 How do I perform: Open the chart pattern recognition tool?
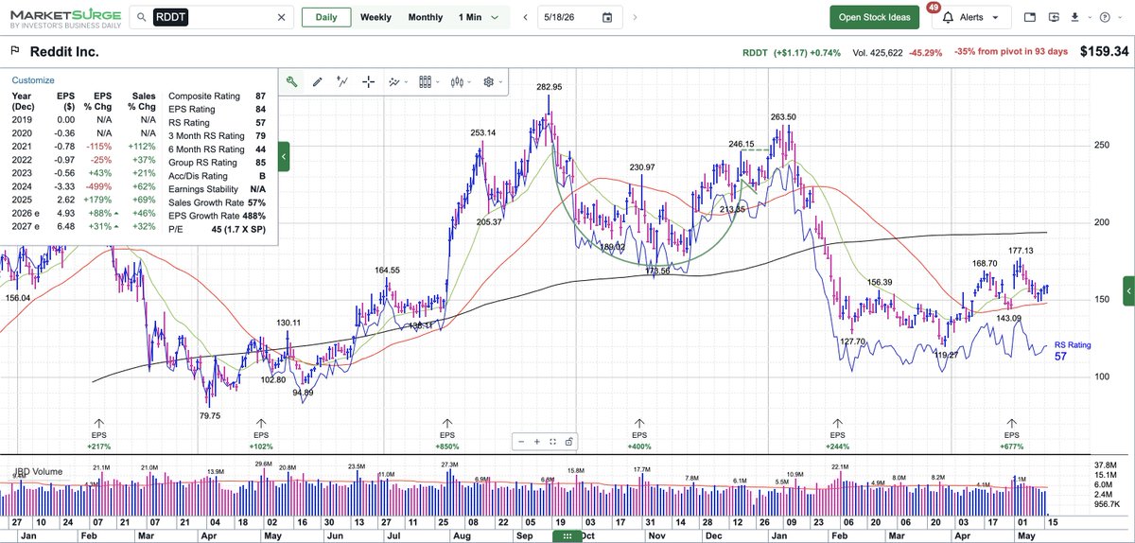394,82
